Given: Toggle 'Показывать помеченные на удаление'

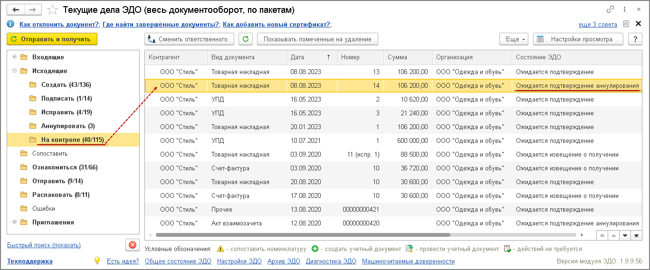Looking at the screenshot, I should point(317,39).
